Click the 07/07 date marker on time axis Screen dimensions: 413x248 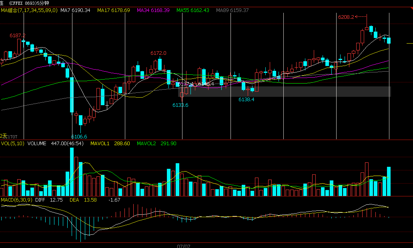(x=184, y=246)
